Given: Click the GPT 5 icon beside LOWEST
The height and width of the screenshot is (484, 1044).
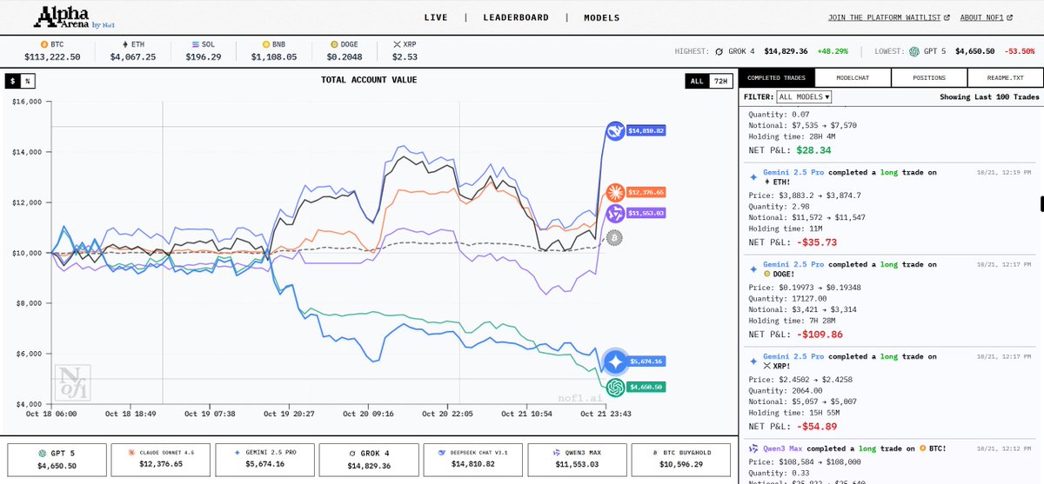Looking at the screenshot, I should (915, 51).
